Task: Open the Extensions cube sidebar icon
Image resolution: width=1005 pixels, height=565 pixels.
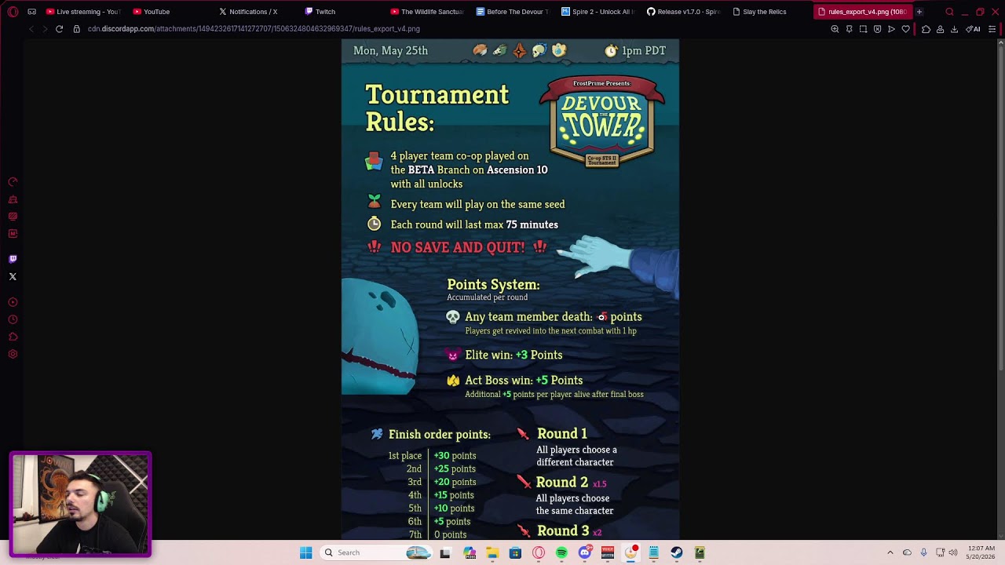Action: coord(13,337)
